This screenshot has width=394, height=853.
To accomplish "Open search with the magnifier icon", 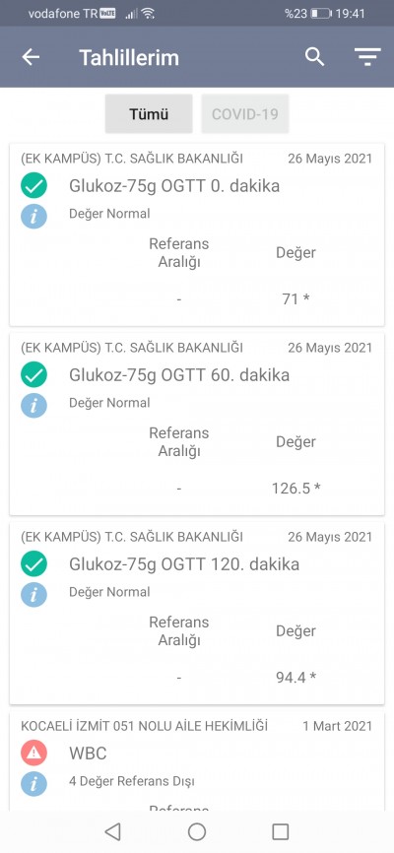I will click(314, 56).
